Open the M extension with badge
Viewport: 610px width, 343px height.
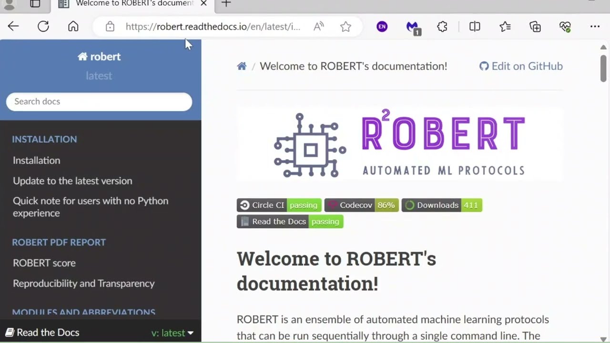pyautogui.click(x=413, y=28)
